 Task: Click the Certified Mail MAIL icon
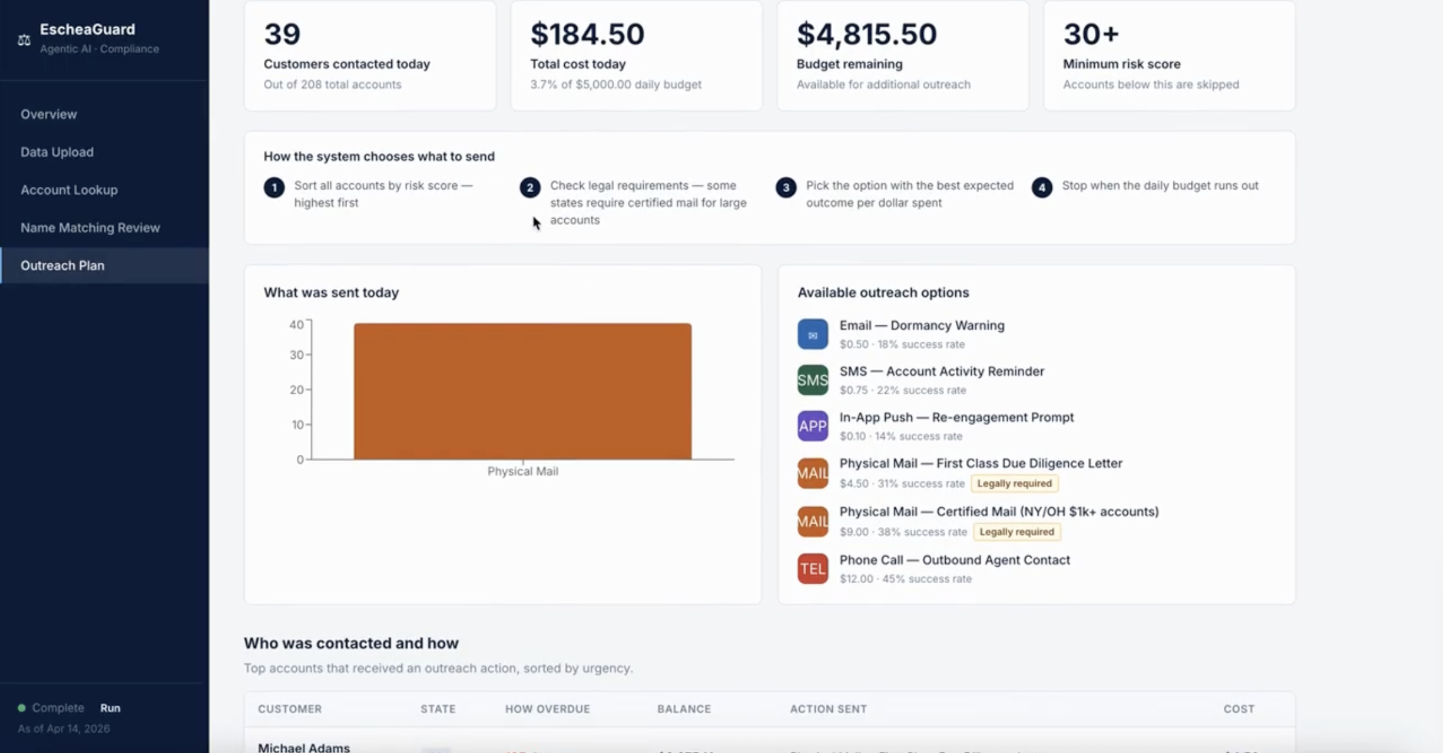coord(812,522)
